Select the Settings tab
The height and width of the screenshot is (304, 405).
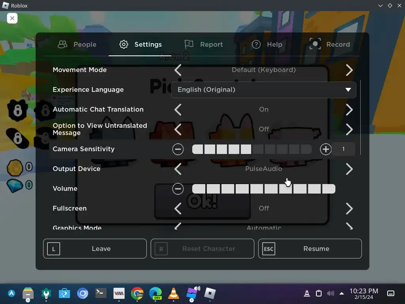pos(140,44)
